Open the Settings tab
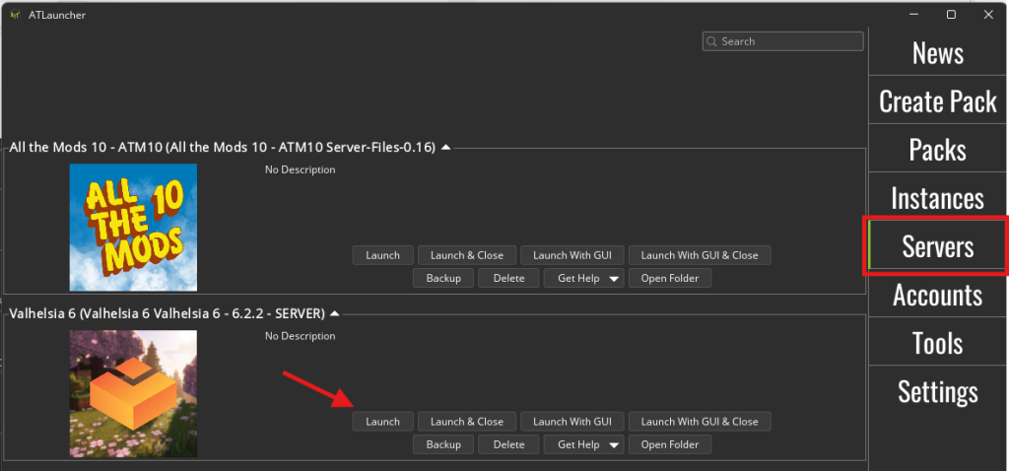1009x471 pixels. [937, 390]
